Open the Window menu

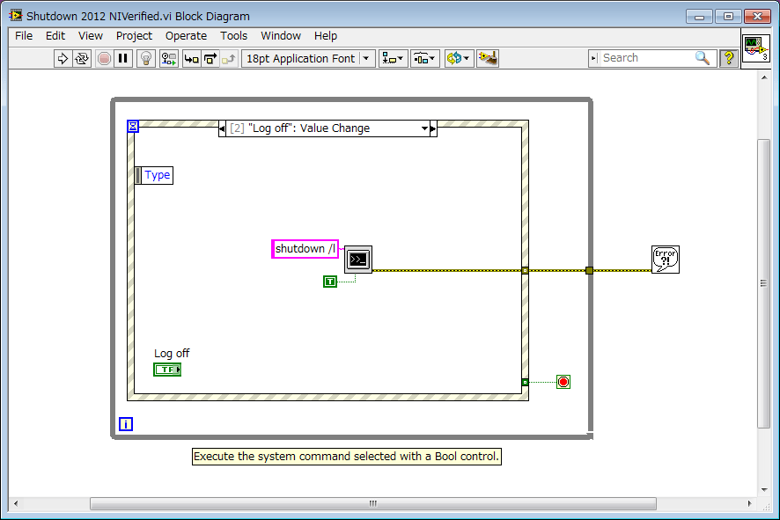tap(281, 36)
